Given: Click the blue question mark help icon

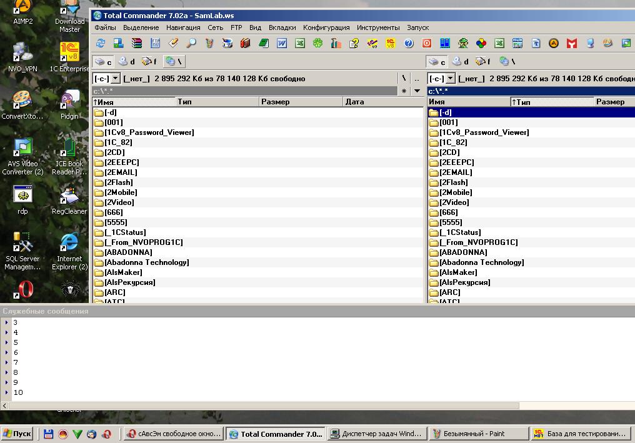Looking at the screenshot, I should click(x=409, y=43).
